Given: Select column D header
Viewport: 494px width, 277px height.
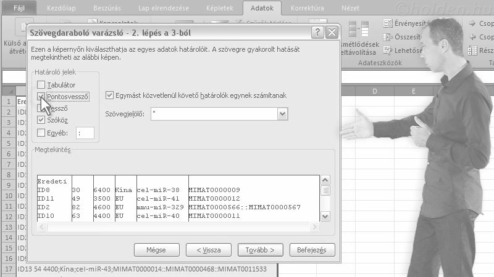Looking at the screenshot, I should tap(375, 91).
